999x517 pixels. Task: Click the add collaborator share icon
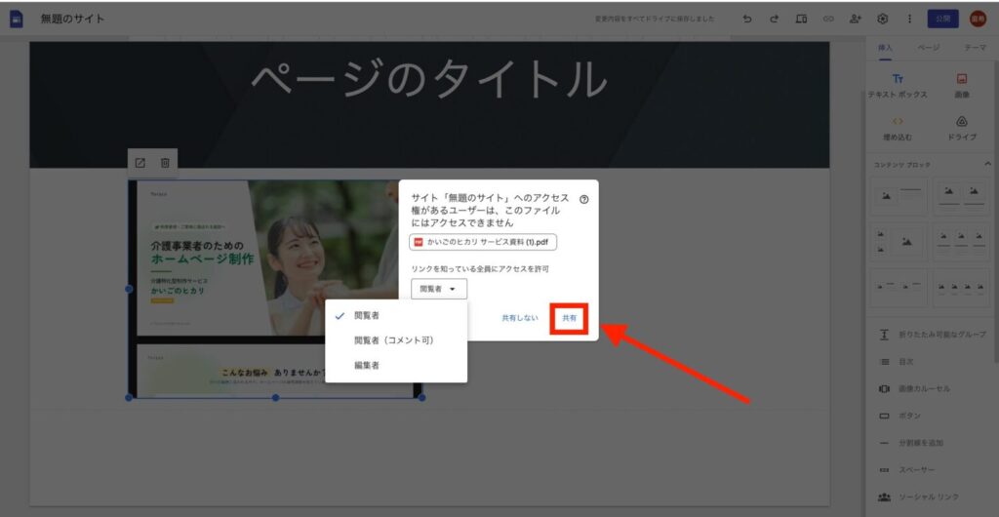[x=856, y=19]
